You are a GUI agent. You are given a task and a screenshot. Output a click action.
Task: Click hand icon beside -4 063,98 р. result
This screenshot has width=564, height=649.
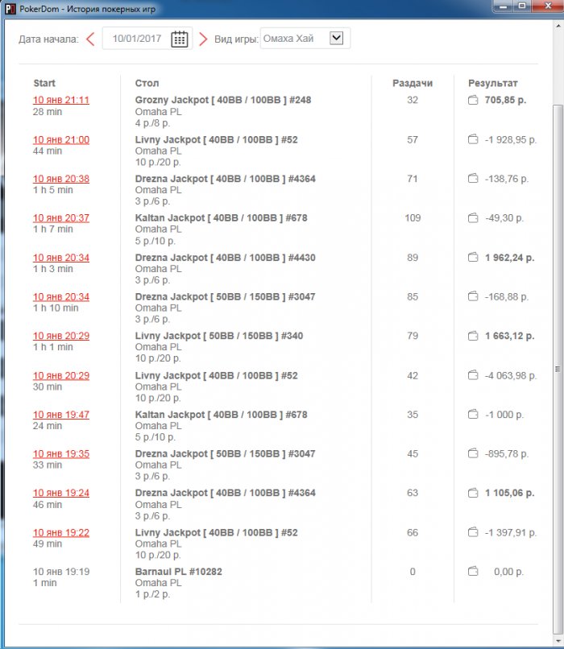pos(474,376)
